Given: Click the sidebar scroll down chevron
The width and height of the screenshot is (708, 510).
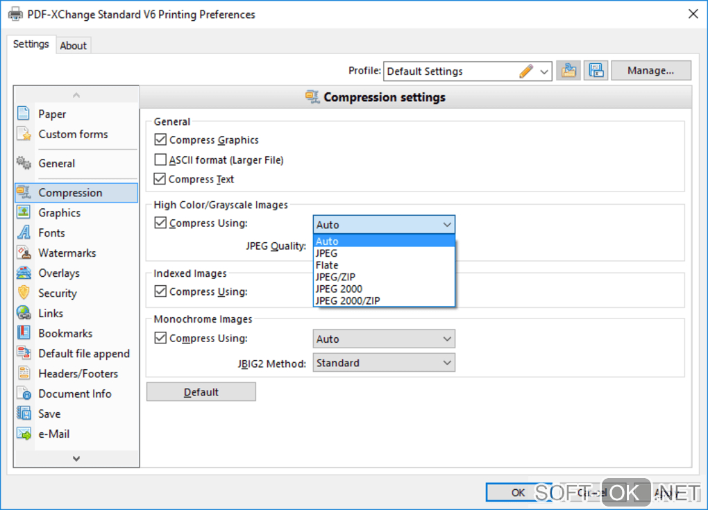Looking at the screenshot, I should [76, 459].
